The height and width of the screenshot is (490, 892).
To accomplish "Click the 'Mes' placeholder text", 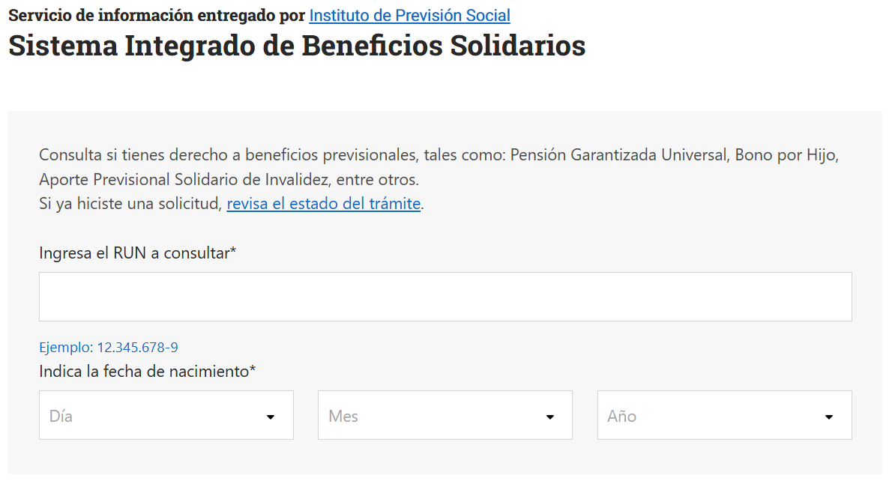I will [x=343, y=416].
